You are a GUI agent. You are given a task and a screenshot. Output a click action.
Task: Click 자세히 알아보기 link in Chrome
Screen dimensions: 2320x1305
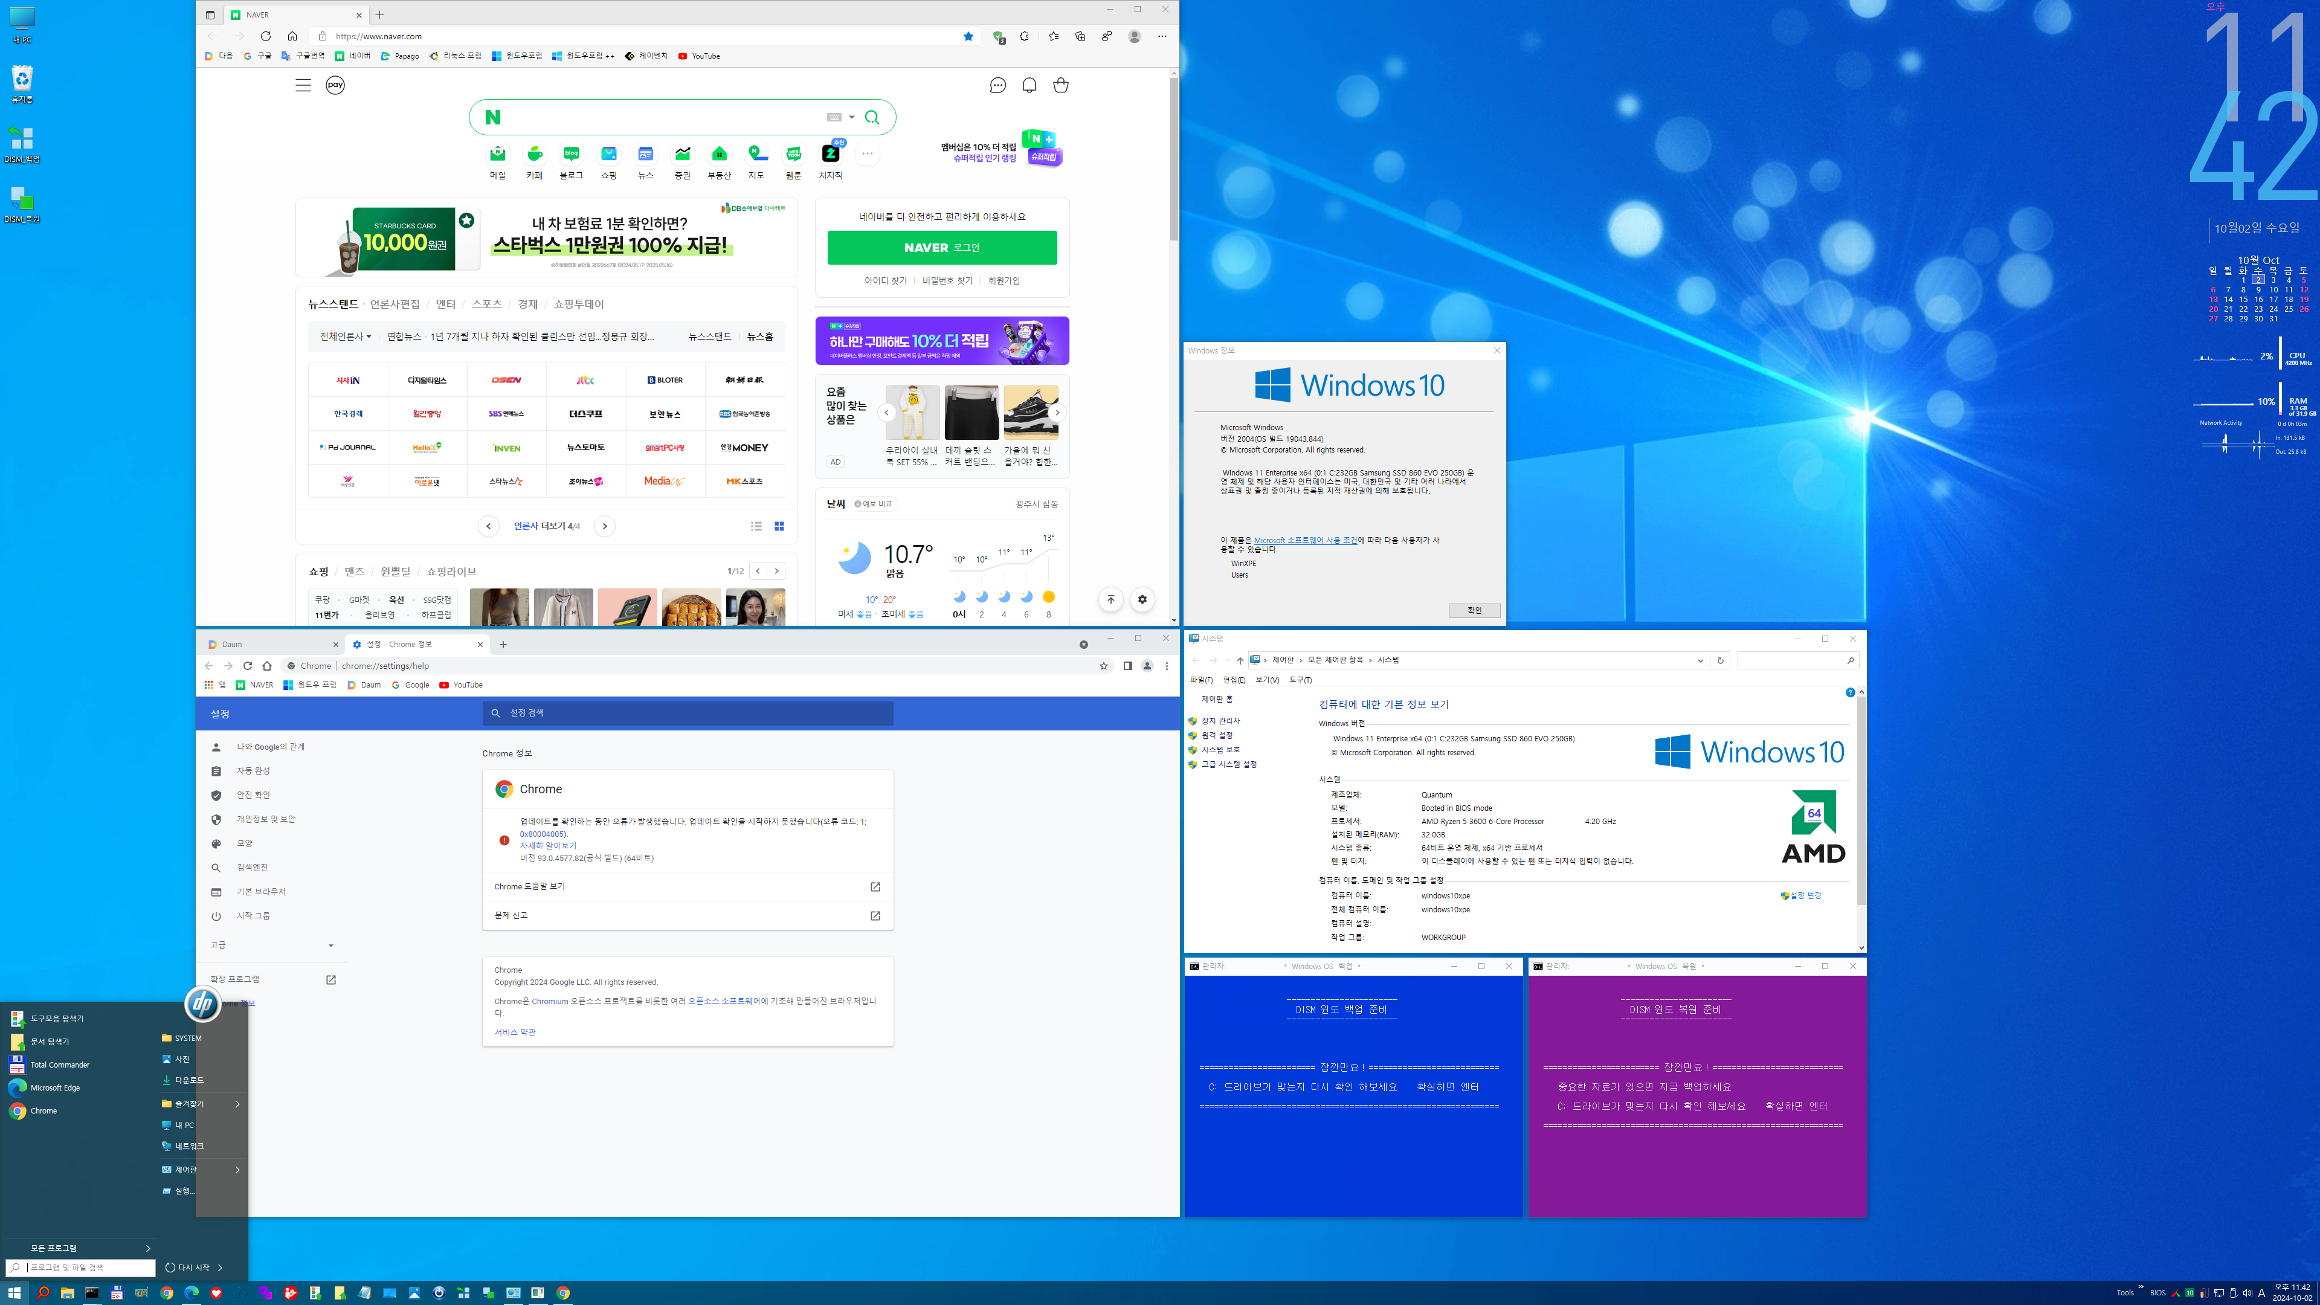tap(547, 846)
